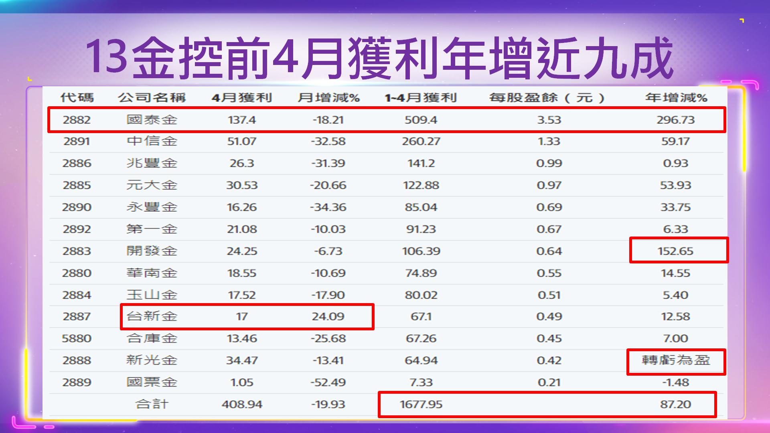The height and width of the screenshot is (433, 770).
Task: Click the 每股盈餘(元) column header
Action: click(548, 97)
